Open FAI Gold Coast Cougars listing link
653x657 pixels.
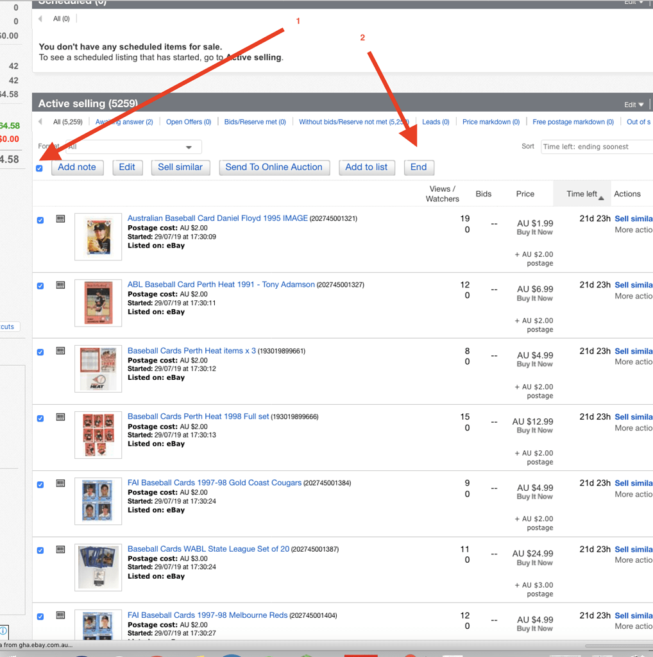[x=214, y=482]
